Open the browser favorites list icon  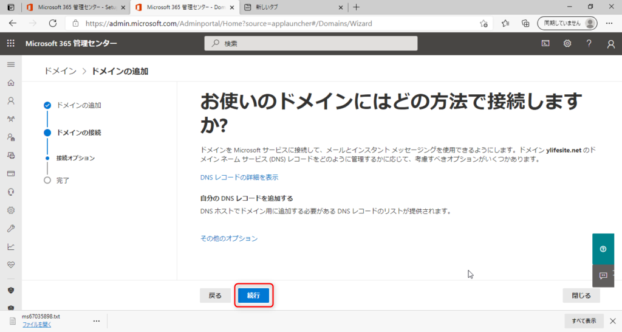point(505,24)
